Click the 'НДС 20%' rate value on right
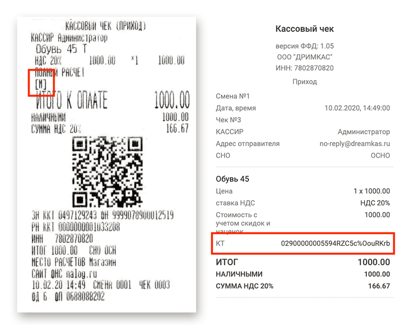This screenshot has height=325, width=418. pyautogui.click(x=375, y=203)
